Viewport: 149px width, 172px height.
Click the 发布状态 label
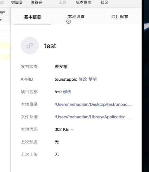[29, 67]
